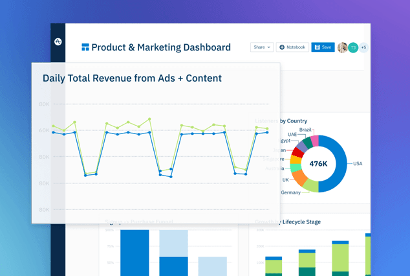
Task: Show the +5 additional collaborators badge
Action: click(363, 47)
